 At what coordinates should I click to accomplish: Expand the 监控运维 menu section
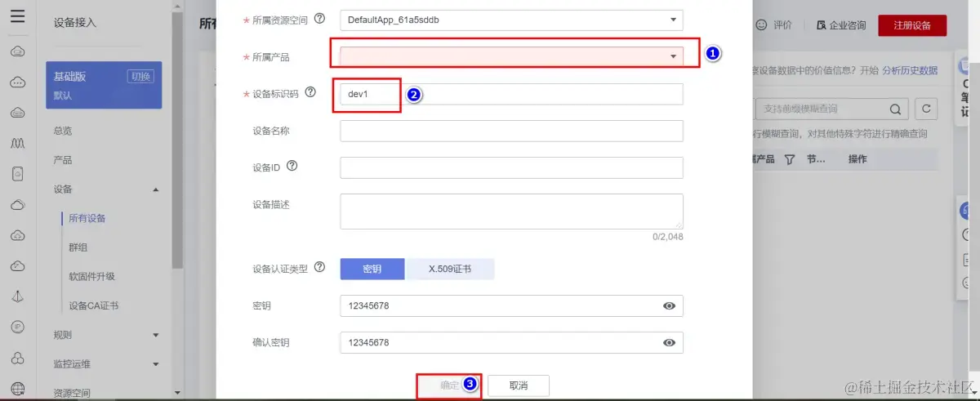tap(156, 364)
